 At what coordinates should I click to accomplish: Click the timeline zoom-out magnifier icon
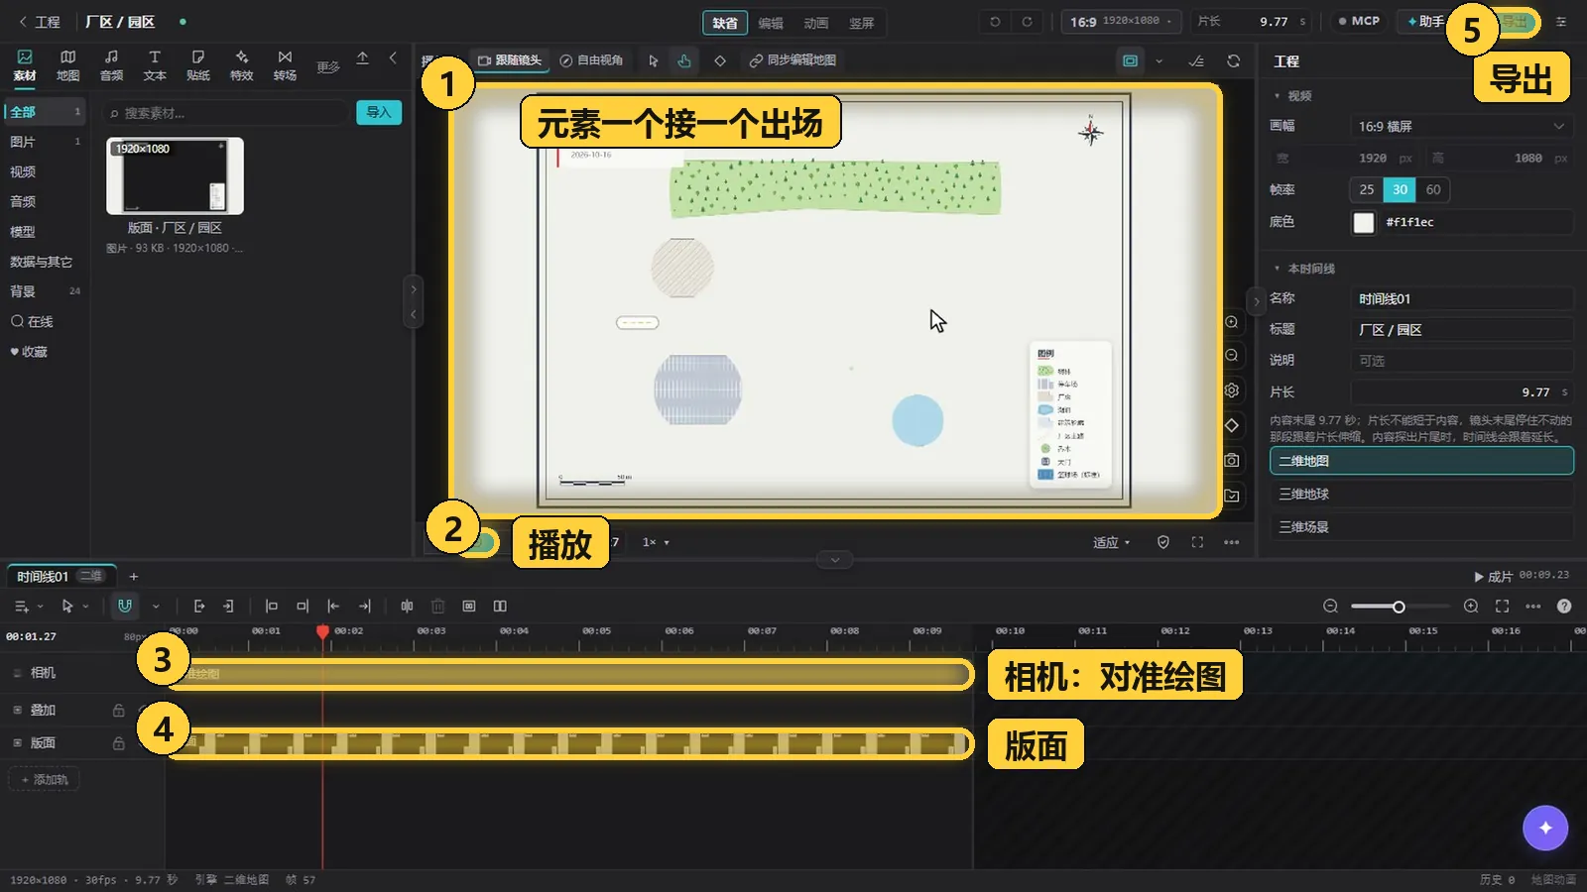click(x=1330, y=606)
